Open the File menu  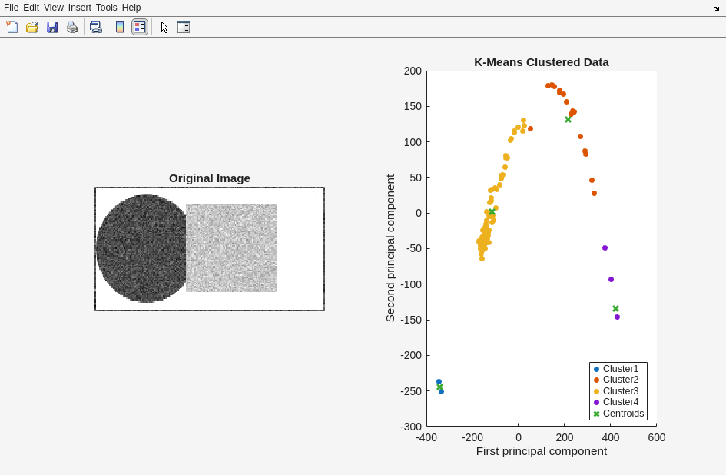pos(11,8)
